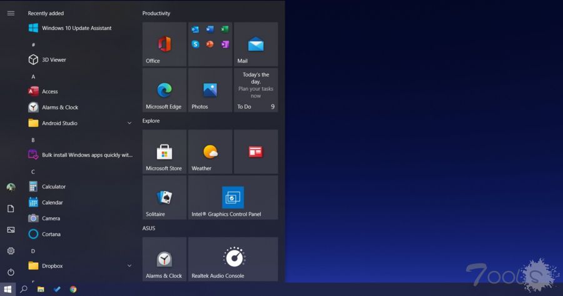Viewport: 563px width, 296px height.
Task: Click the To Do live tile
Action: coord(255,90)
